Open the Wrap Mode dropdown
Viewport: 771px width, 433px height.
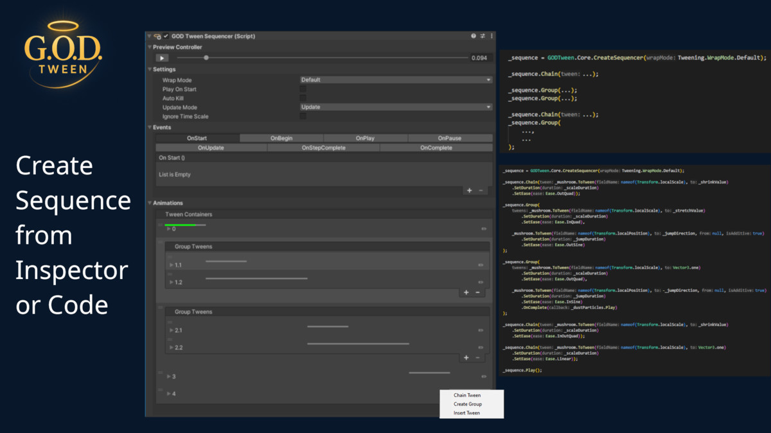tap(396, 80)
